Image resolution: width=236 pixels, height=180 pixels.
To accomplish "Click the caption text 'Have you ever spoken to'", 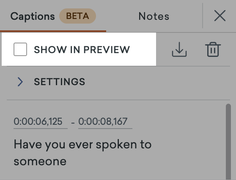I will [x=82, y=145].
